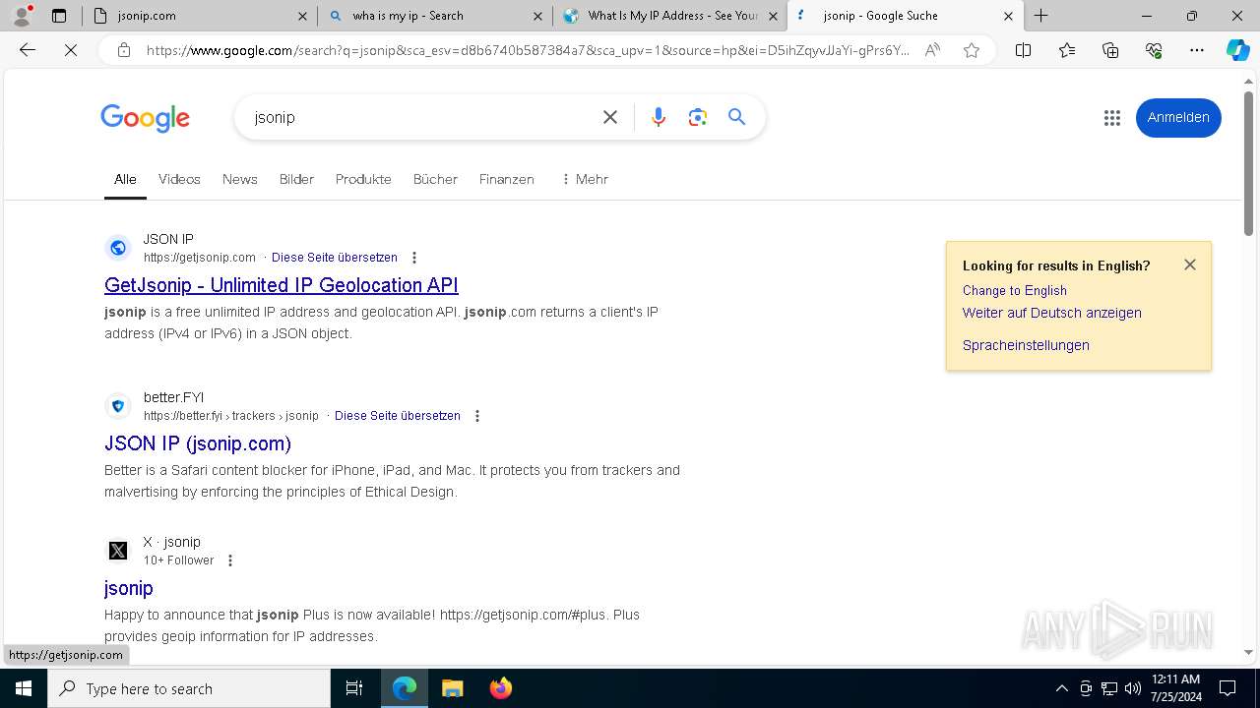
Task: Dismiss the English results language box
Action: pos(1190,265)
